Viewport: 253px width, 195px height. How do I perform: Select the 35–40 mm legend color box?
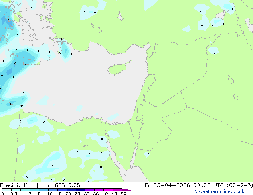[99, 190]
